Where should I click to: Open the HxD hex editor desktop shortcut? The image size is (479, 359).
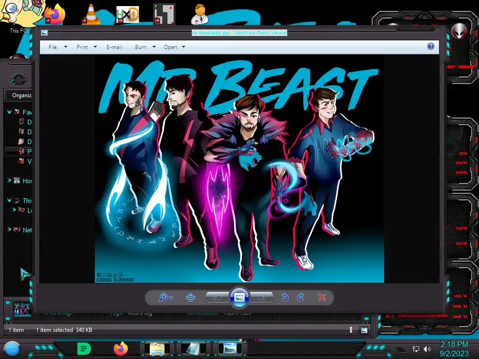click(127, 14)
